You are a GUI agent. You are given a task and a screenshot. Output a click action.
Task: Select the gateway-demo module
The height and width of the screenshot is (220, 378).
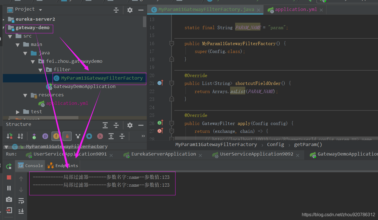[x=32, y=27]
